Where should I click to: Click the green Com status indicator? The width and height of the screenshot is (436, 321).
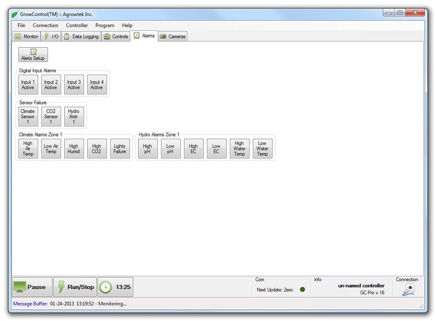click(302, 289)
